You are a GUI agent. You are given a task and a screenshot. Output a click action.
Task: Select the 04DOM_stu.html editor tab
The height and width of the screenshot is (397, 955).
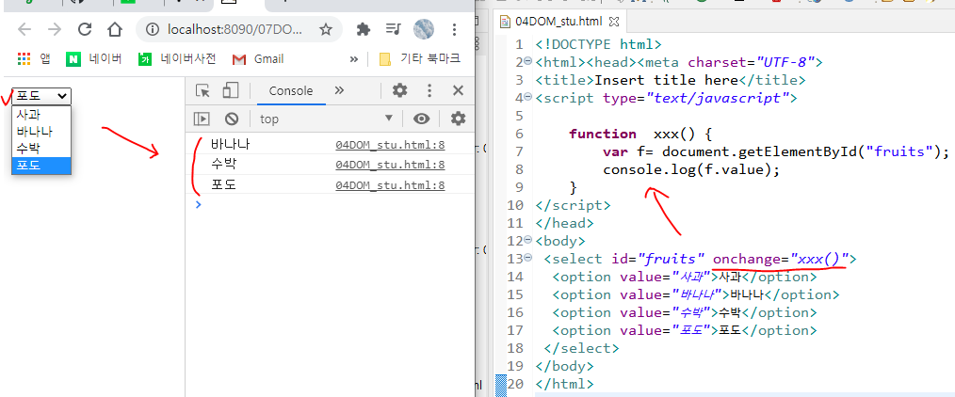pyautogui.click(x=558, y=22)
